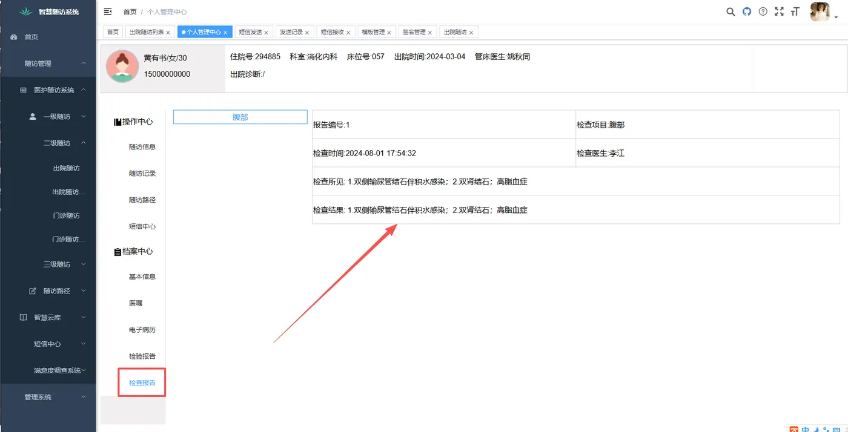This screenshot has height=432, width=848.
Task: Click the 报告编号:1 cell
Action: click(444, 125)
